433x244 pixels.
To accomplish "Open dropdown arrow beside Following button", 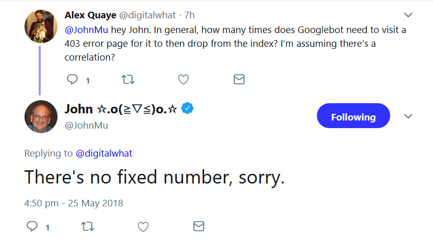I will click(x=408, y=116).
